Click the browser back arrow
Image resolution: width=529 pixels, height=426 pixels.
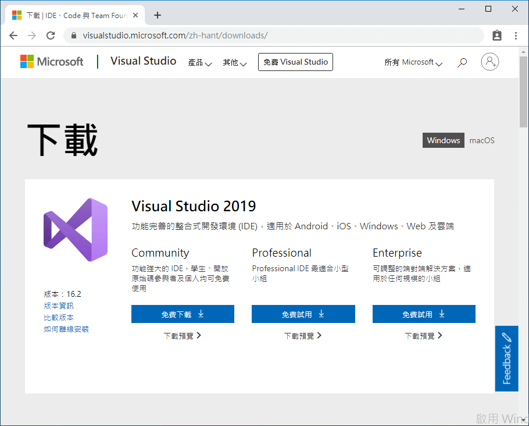(13, 35)
